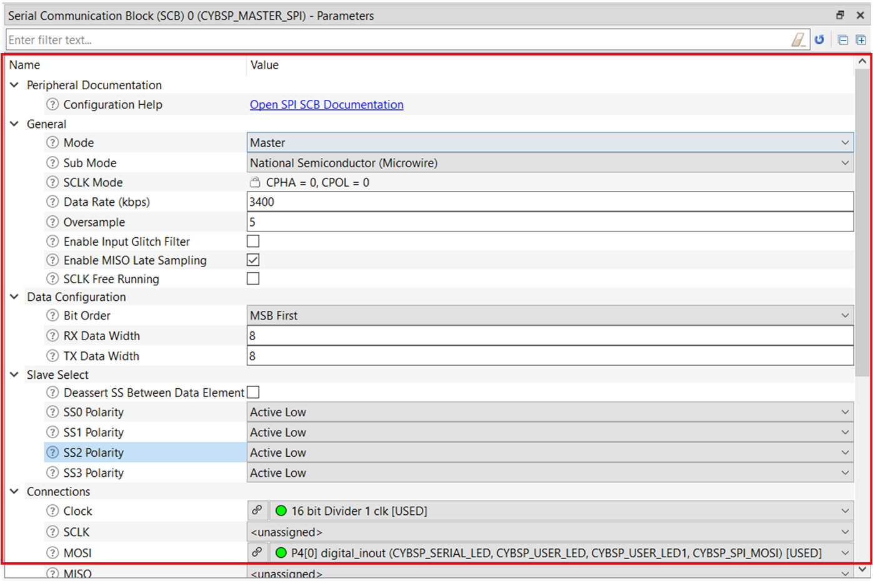Select the SS2 Polarity row label

(93, 452)
